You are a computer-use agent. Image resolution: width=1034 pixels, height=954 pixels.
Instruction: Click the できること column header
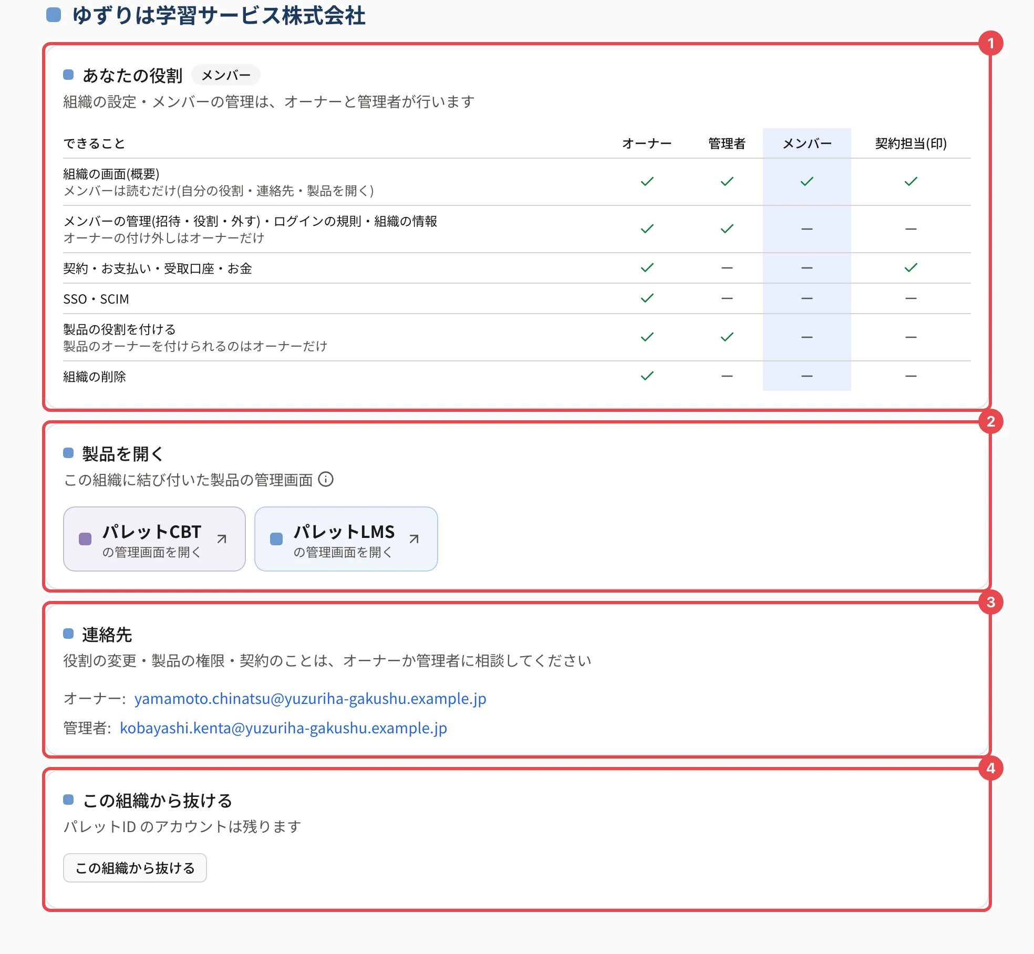click(x=94, y=143)
